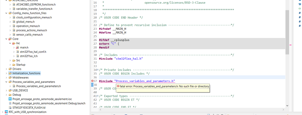Select the STM32F103C8TX_FLASH.ld file name
This screenshot has width=302, height=115.
(29, 107)
